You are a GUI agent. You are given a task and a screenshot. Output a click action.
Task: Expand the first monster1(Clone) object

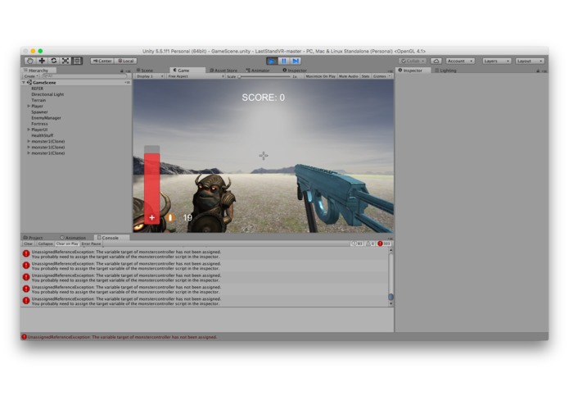click(x=29, y=141)
